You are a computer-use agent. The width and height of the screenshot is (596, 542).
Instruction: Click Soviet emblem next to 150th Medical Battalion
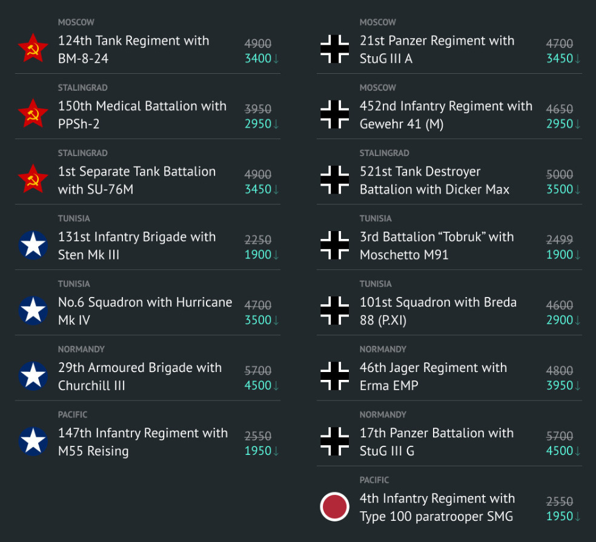tap(33, 114)
